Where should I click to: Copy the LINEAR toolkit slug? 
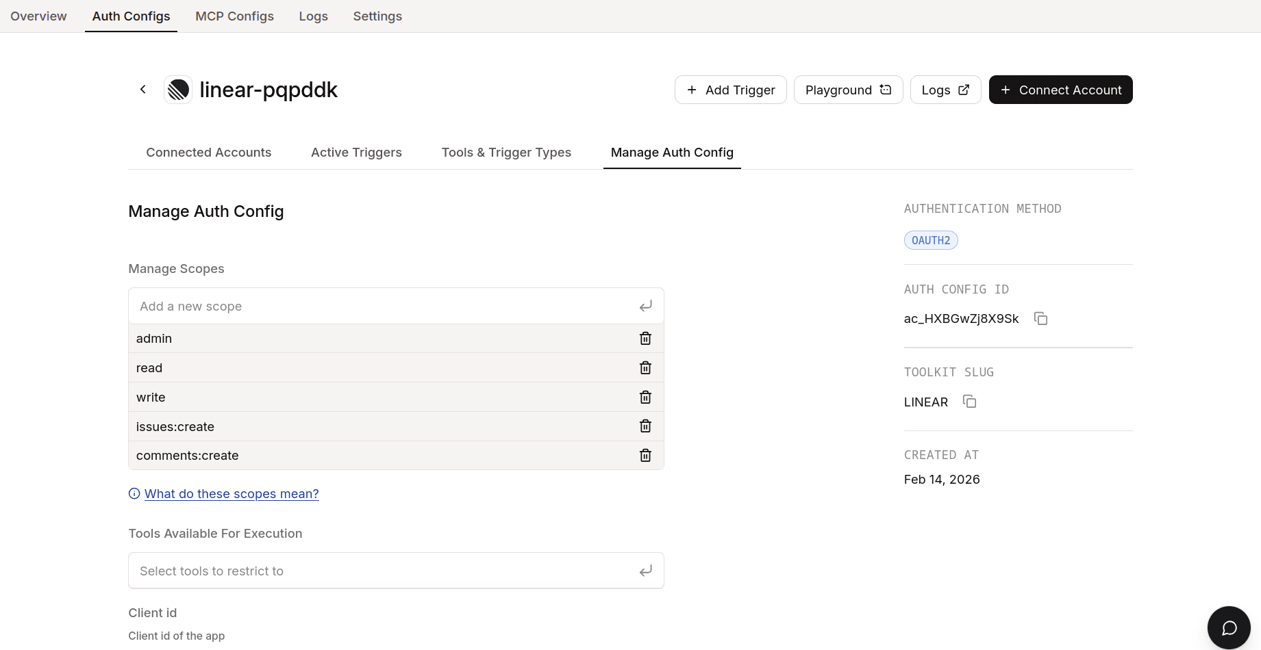point(970,402)
